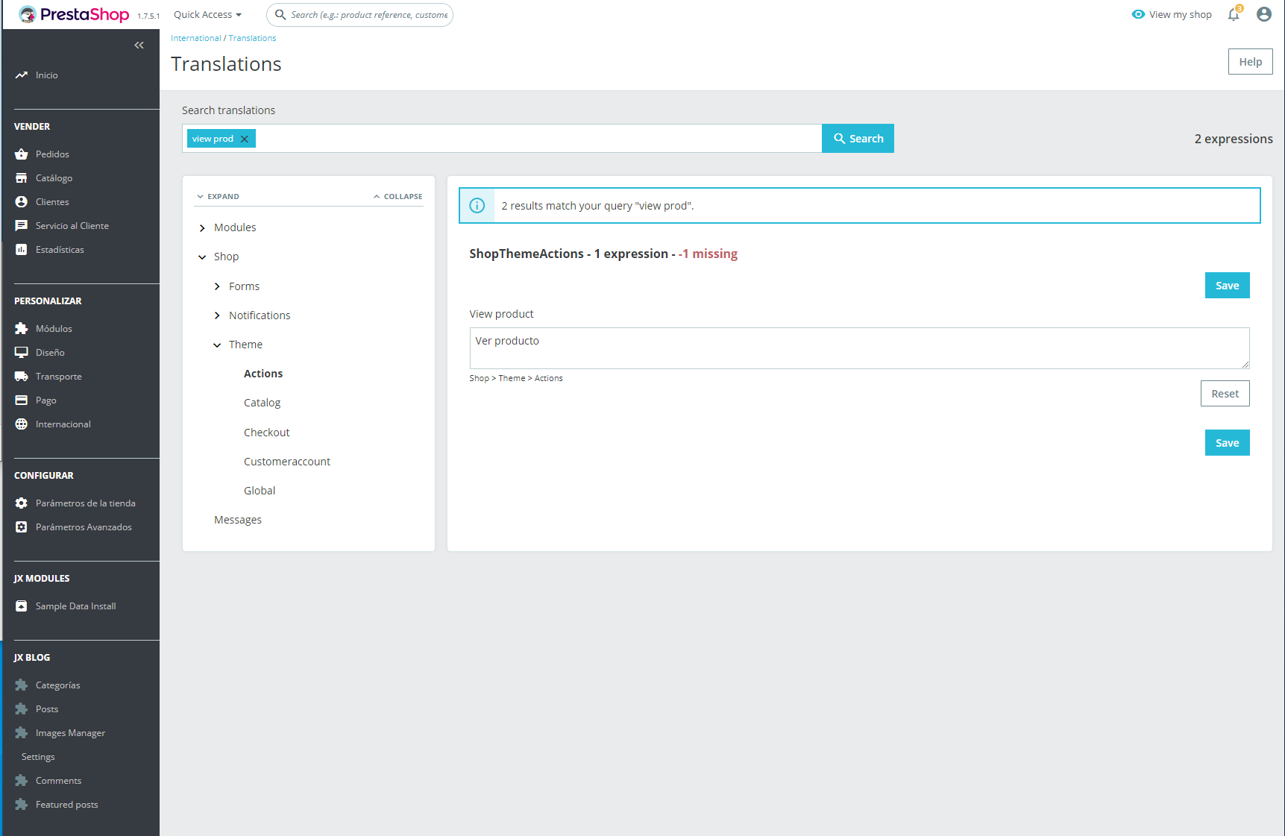Screen dimensions: 1285x836
Task: Select Messages in the translation tree
Action: click(238, 520)
